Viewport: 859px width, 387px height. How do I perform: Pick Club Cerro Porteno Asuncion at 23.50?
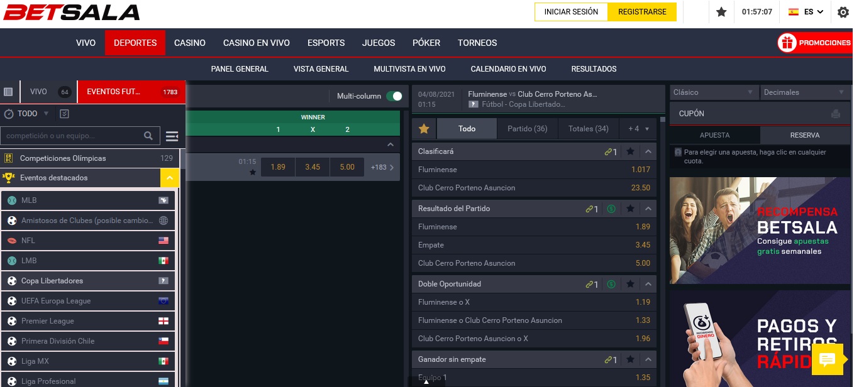pyautogui.click(x=534, y=188)
